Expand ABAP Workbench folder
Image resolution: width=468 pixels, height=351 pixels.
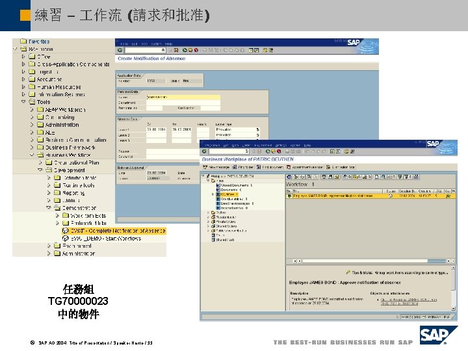coord(32,110)
